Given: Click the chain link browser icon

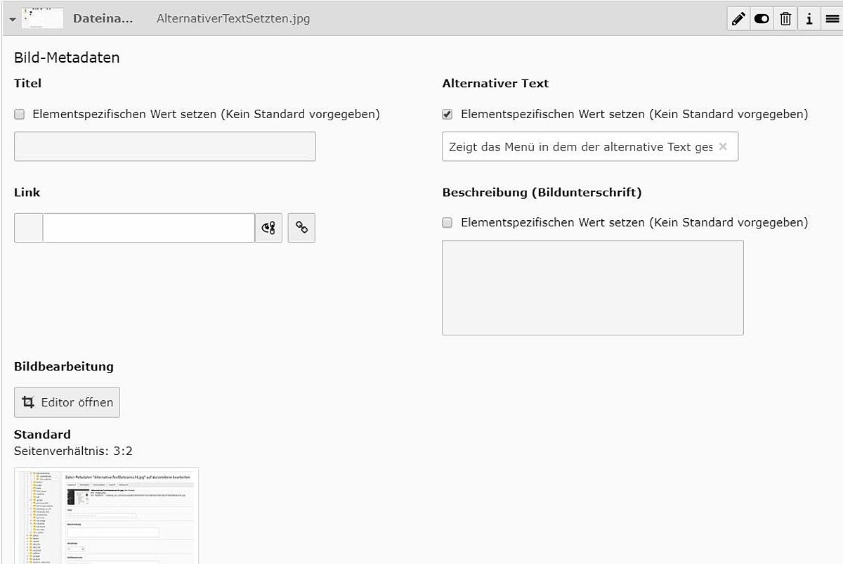Looking at the screenshot, I should [x=301, y=228].
